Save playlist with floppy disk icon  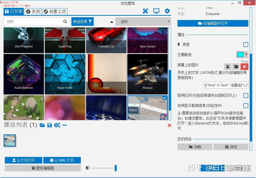tap(49, 125)
